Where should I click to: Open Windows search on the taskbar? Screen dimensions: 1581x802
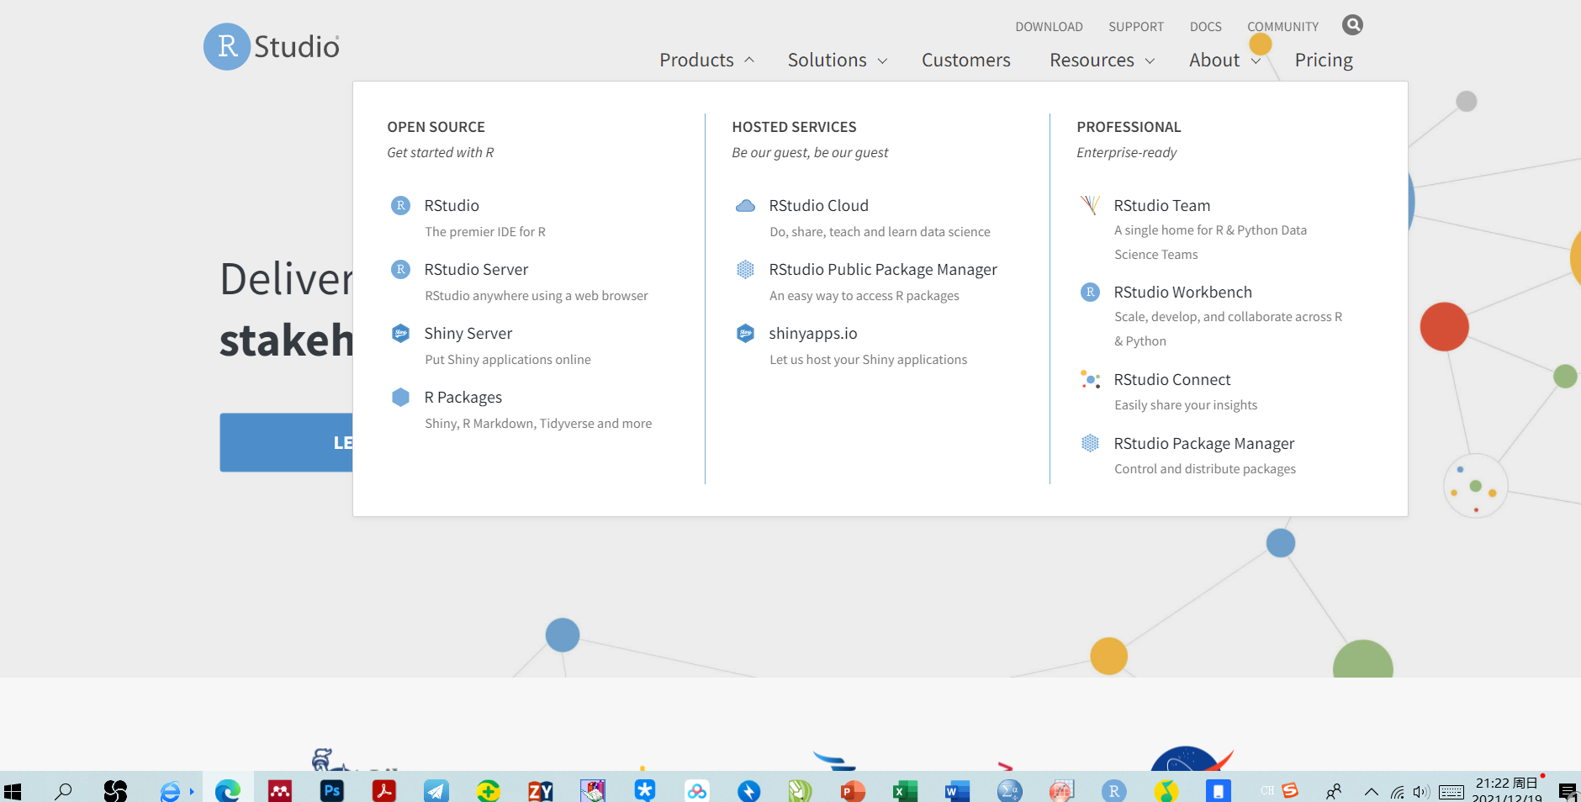(x=63, y=790)
